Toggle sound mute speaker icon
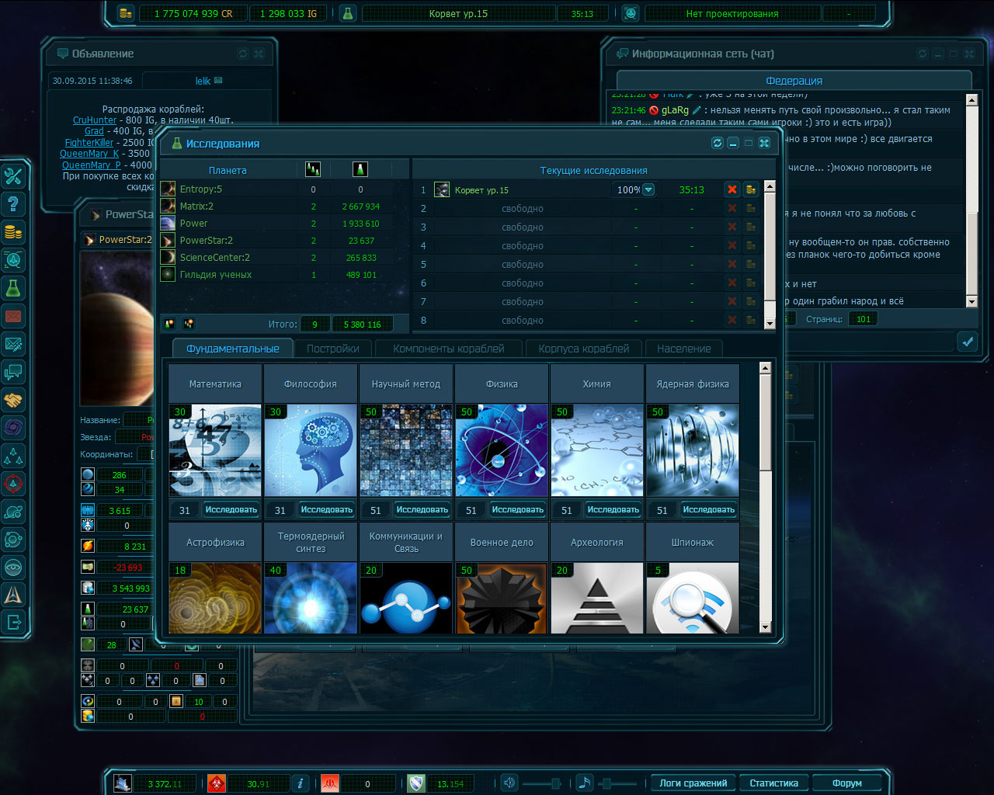The height and width of the screenshot is (795, 994). 509,783
